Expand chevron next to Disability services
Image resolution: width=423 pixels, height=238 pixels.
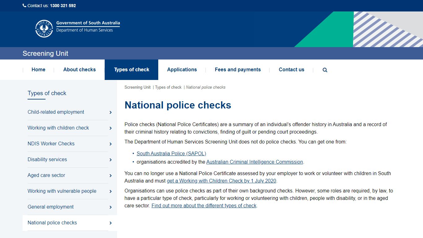[111, 160]
